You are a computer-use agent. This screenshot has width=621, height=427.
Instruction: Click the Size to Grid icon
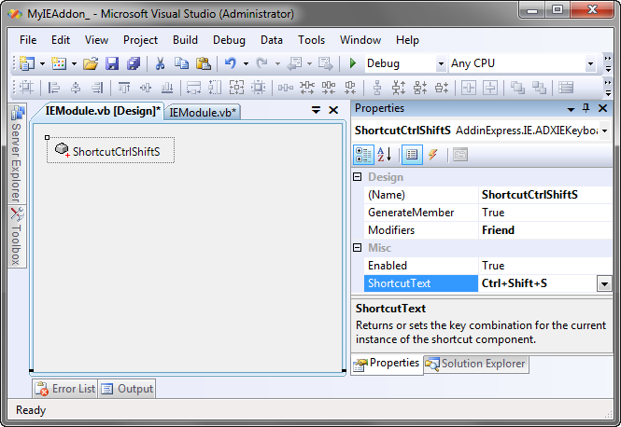coord(259,88)
